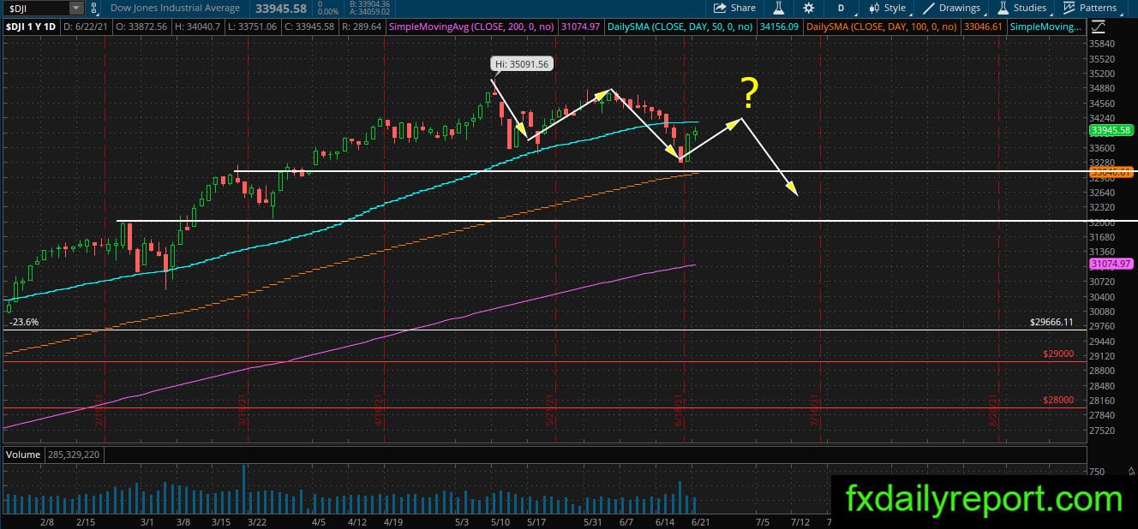Screen dimensions: 1138x529
Task: Click the 2/8 date on time axis
Action: (x=45, y=520)
